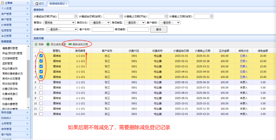Screen dimensions: 276x140
Task: Expand the 仓库管理 menu section
Action: point(15,124)
